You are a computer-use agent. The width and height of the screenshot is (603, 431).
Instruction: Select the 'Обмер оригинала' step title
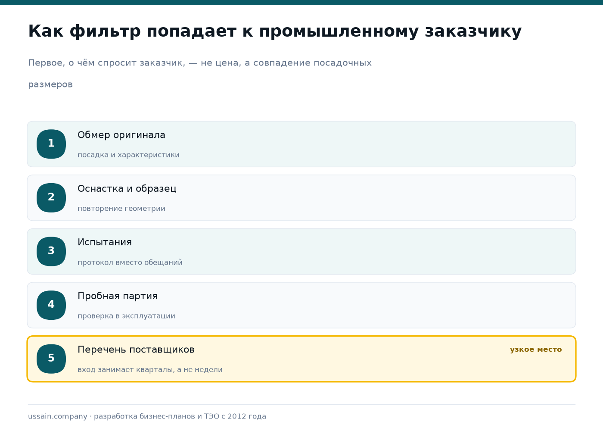pyautogui.click(x=121, y=135)
